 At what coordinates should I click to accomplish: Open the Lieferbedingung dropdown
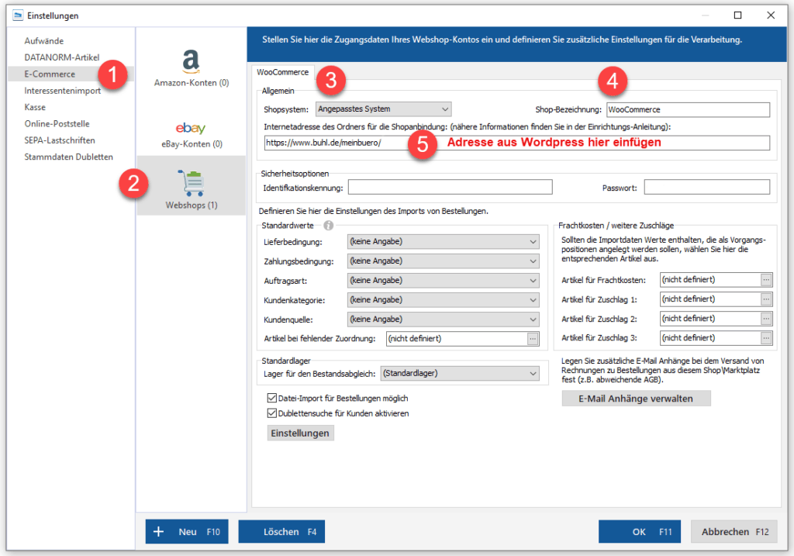coord(532,242)
